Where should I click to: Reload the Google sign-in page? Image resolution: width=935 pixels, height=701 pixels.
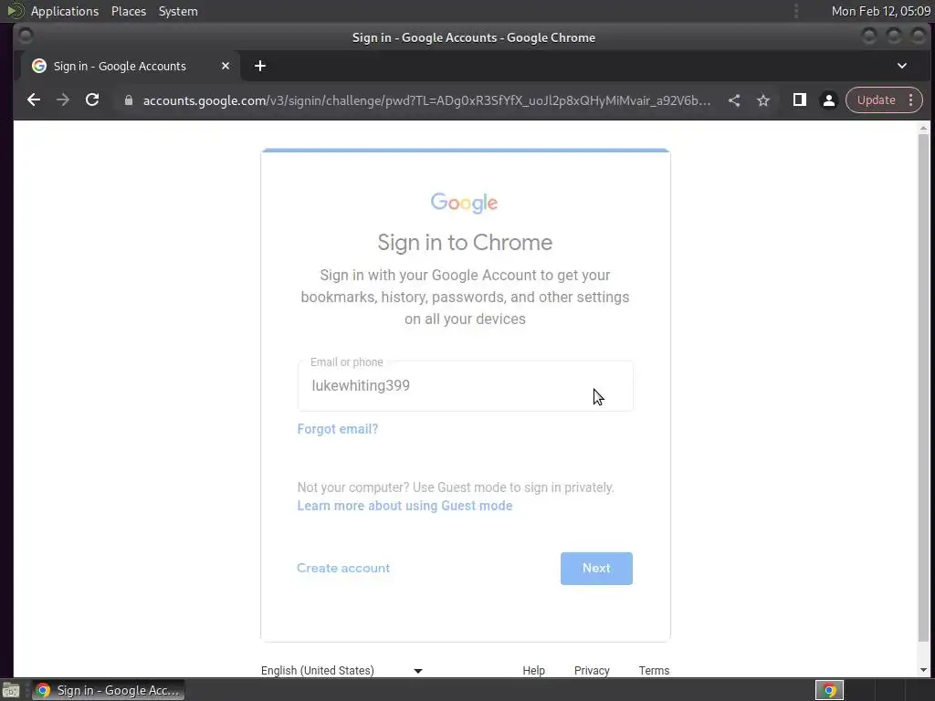[x=92, y=100]
